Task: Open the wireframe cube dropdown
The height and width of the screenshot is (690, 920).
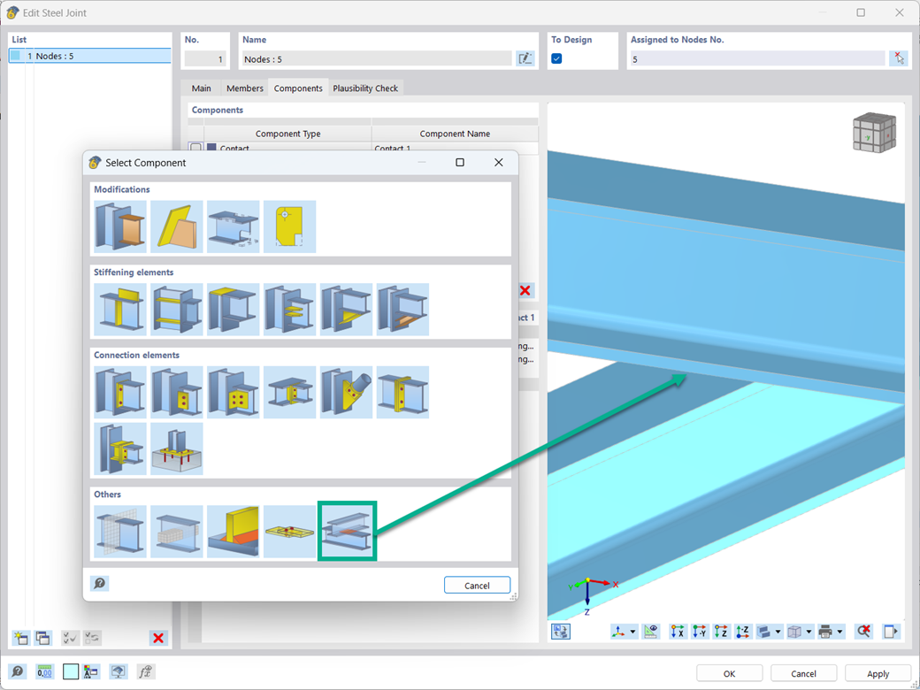Action: click(809, 632)
